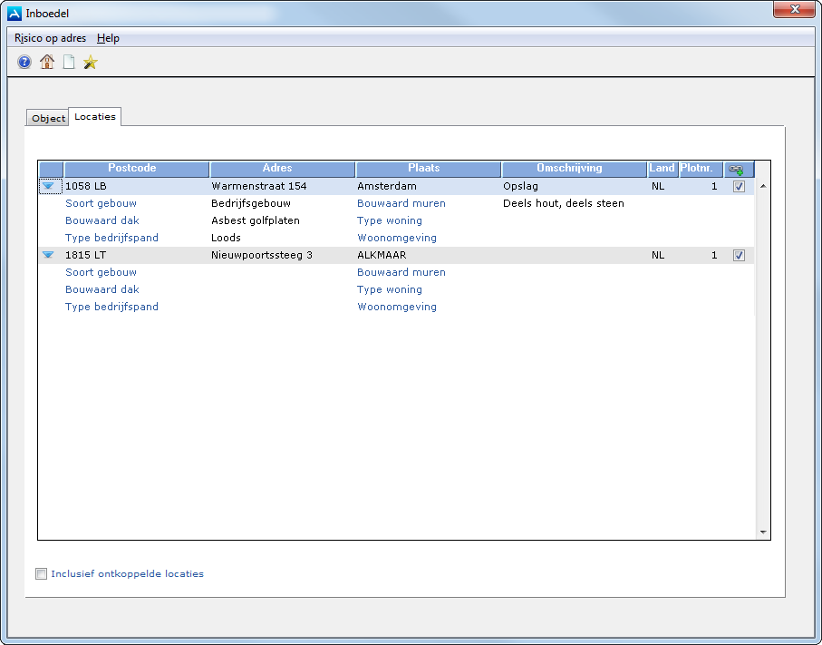Screen dimensions: 822x645
Task: Click the scrollbar up arrow in locations grid
Action: pyautogui.click(x=762, y=187)
